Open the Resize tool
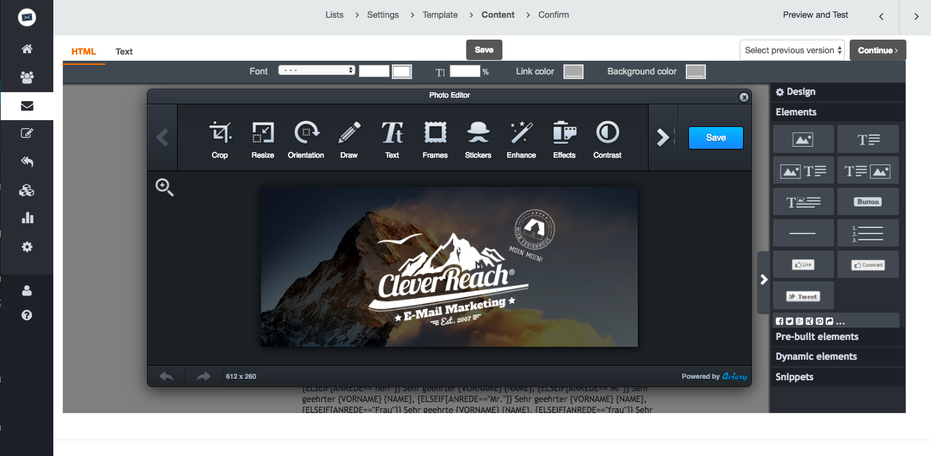The width and height of the screenshot is (931, 456). pos(262,139)
